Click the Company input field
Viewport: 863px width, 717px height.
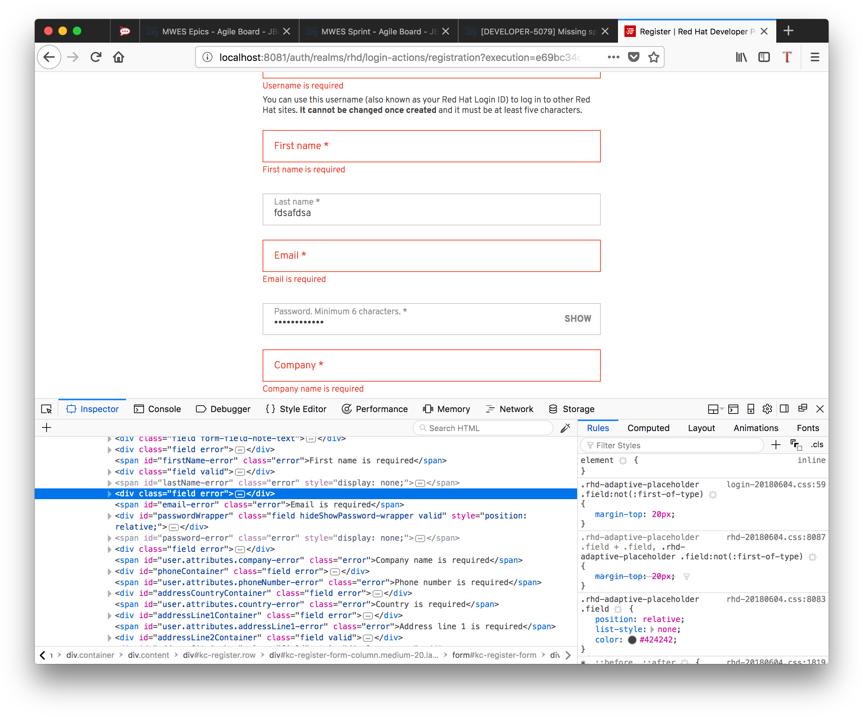pos(431,365)
